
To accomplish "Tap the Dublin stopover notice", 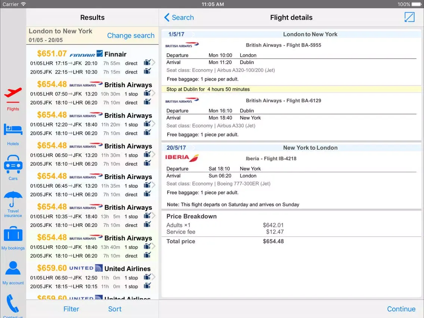I will pos(291,89).
